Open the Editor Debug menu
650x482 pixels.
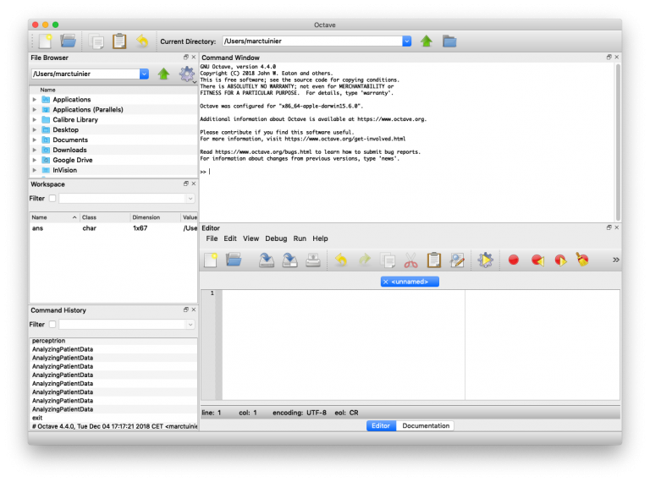coord(276,238)
